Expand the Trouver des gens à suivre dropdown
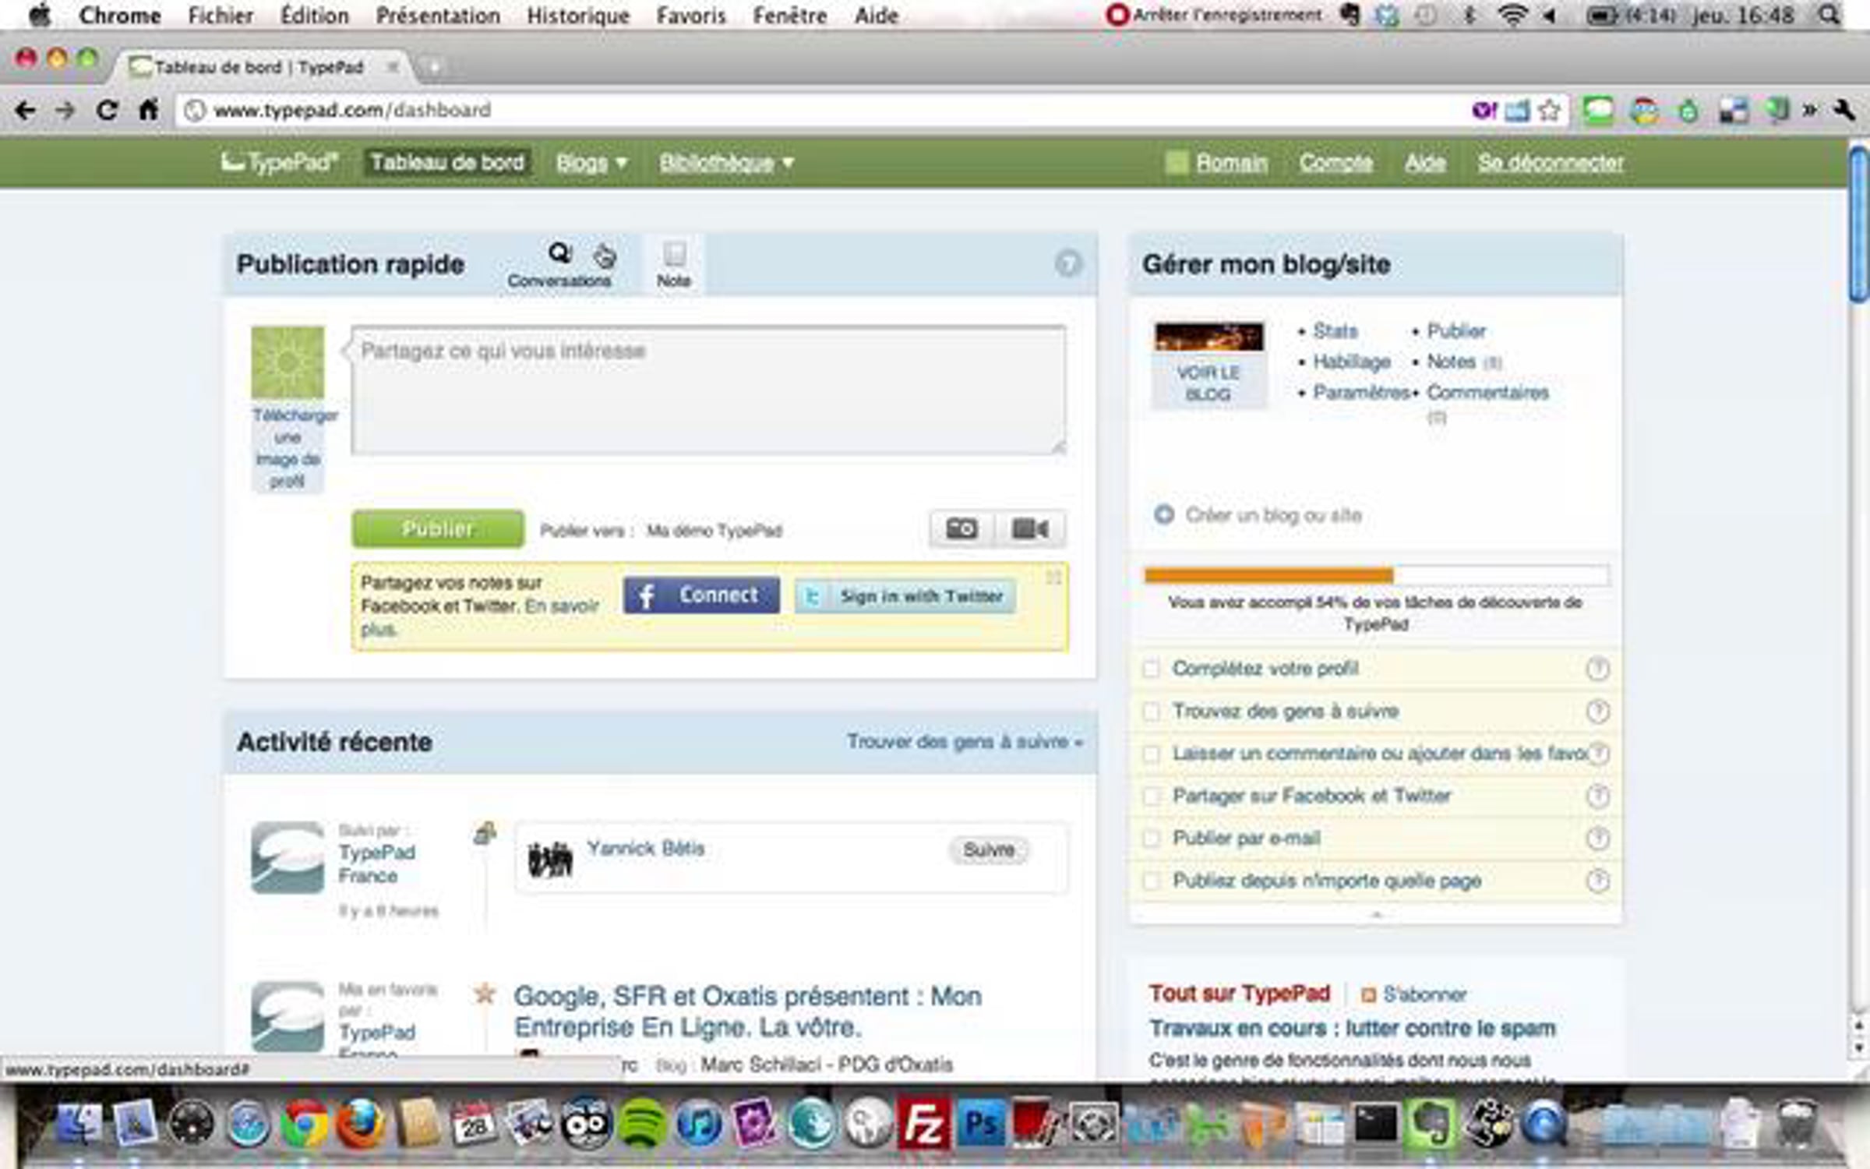Image resolution: width=1870 pixels, height=1169 pixels. click(965, 742)
